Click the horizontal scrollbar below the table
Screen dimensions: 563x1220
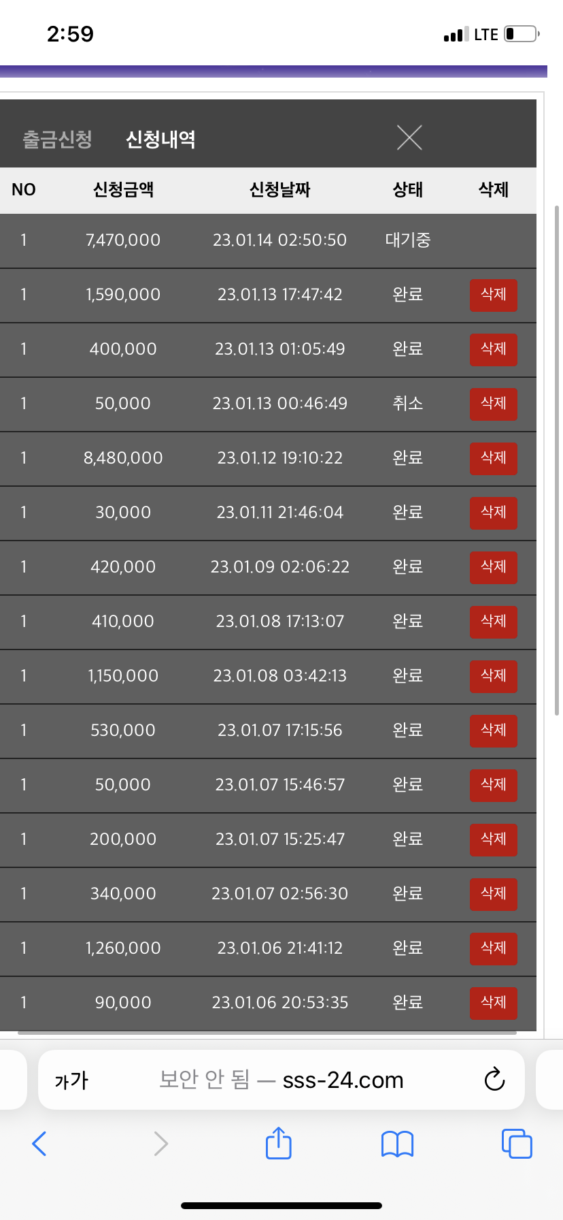click(267, 1033)
